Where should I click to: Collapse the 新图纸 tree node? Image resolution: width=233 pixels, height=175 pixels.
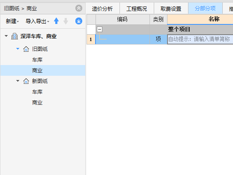tap(18, 81)
